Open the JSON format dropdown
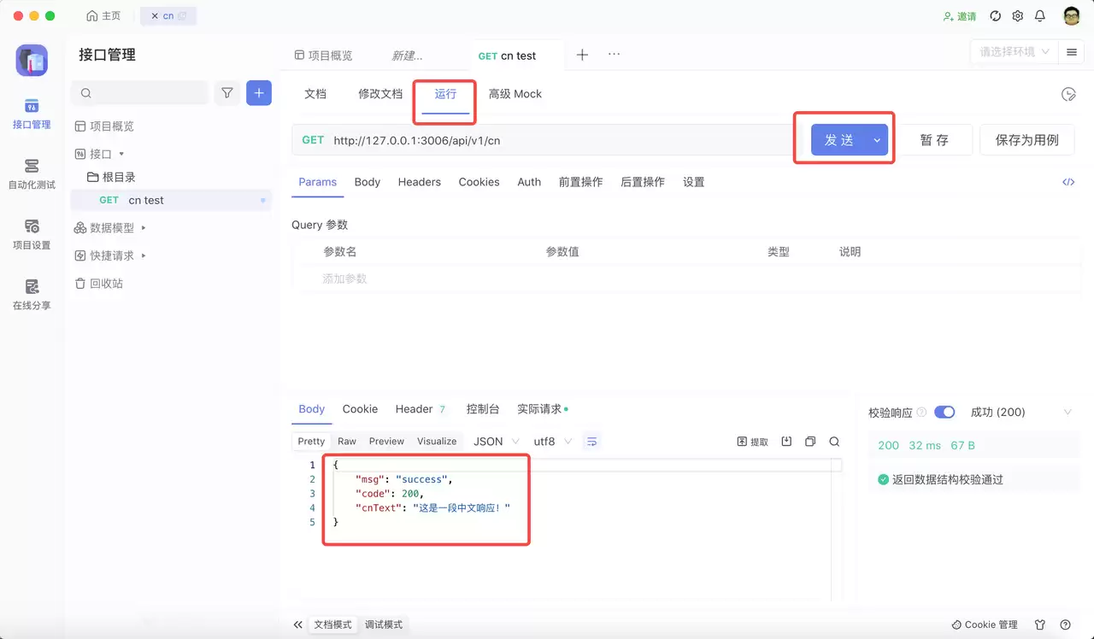Viewport: 1094px width, 639px height. [497, 442]
